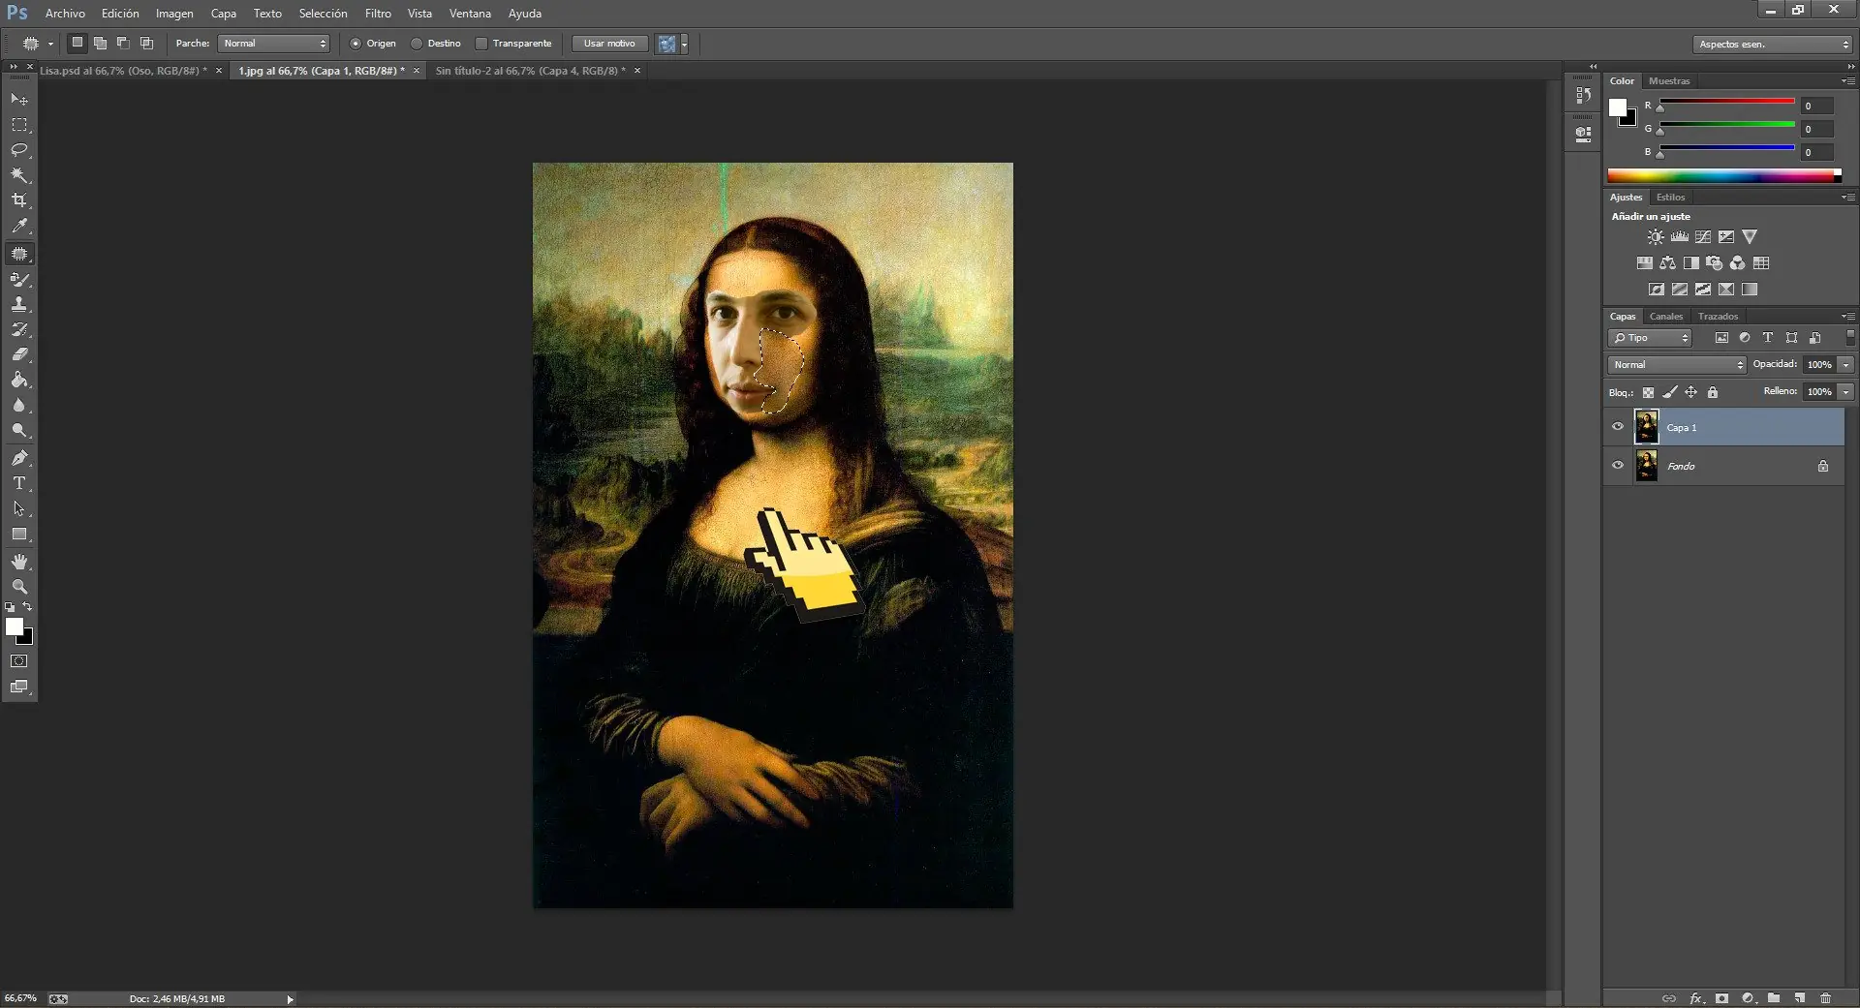Open the Trazados tab

pos(1718,317)
